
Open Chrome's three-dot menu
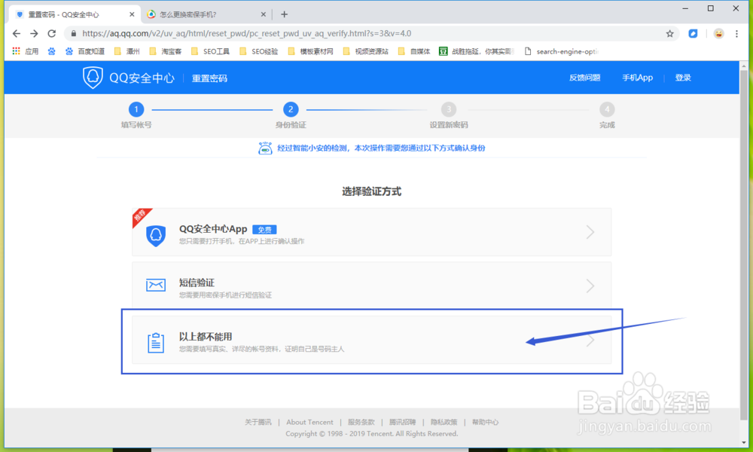tap(736, 34)
